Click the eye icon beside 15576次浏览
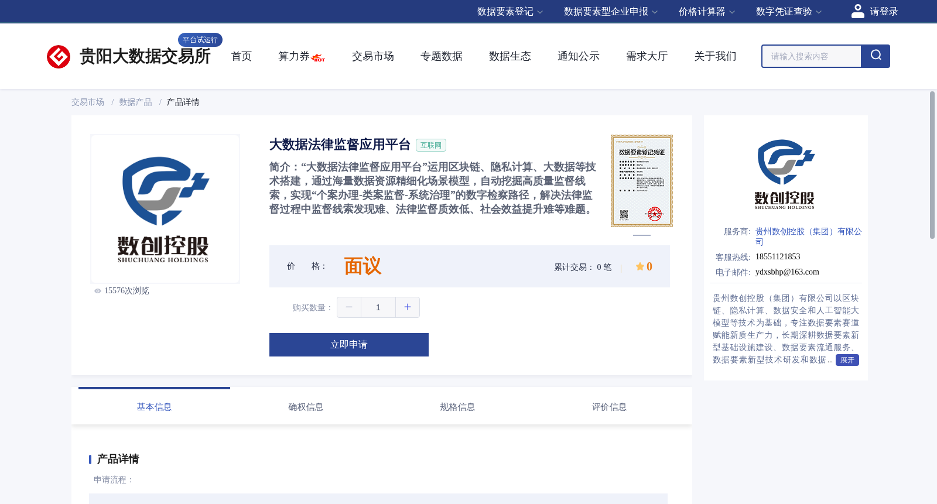 pos(98,291)
